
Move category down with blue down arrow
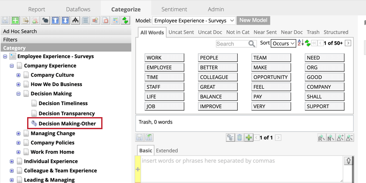pos(65,20)
